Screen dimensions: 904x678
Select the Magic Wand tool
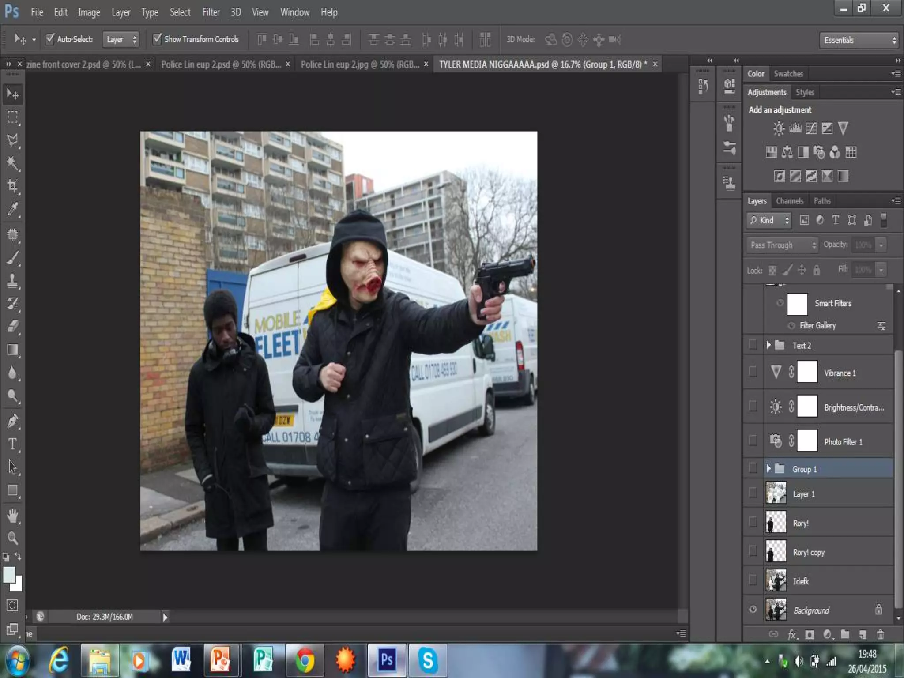tap(12, 163)
